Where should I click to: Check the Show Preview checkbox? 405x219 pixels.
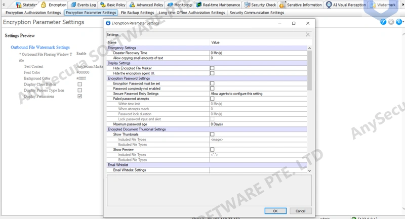coord(212,149)
